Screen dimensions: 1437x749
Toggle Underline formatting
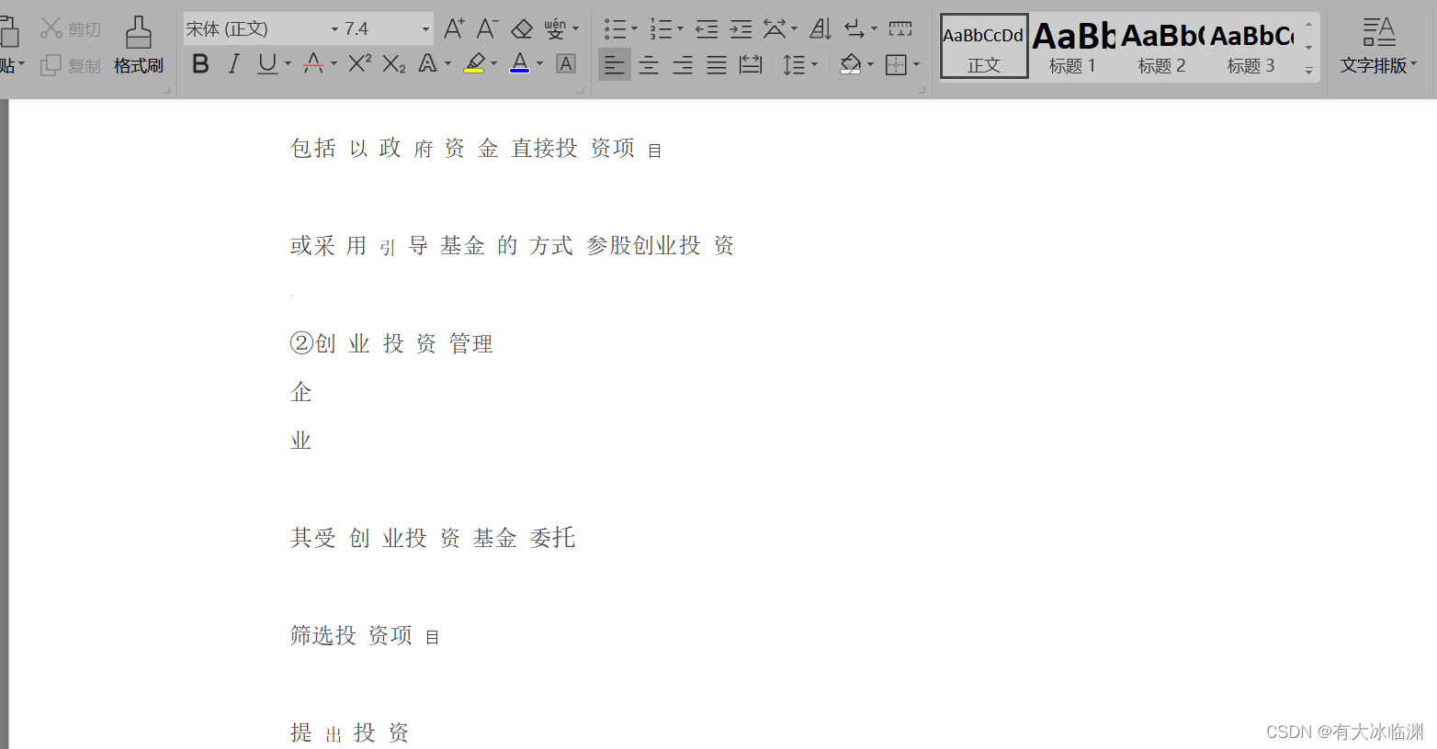click(267, 63)
